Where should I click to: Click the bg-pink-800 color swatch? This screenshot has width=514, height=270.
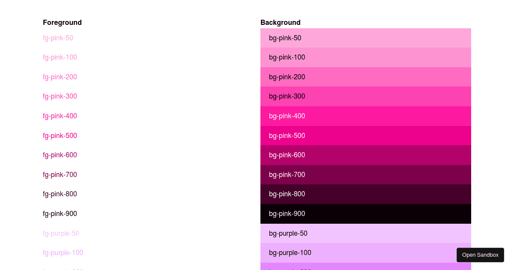366,194
